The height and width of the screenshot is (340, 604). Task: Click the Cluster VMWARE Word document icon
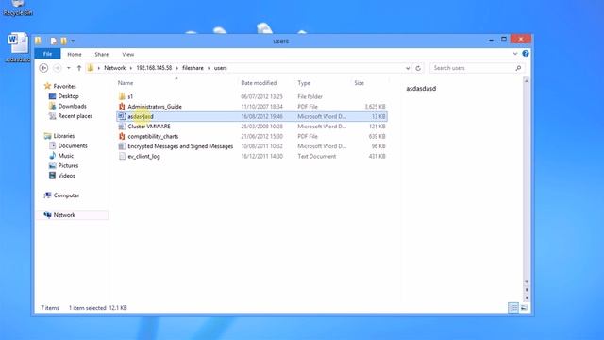[122, 127]
